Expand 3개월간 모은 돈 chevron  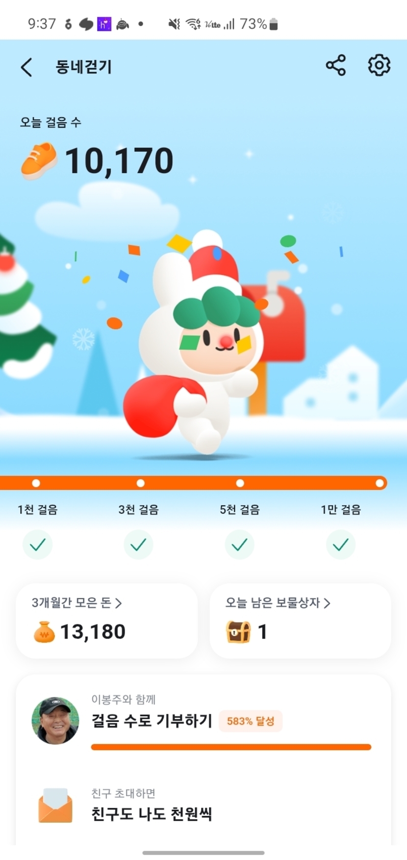118,603
